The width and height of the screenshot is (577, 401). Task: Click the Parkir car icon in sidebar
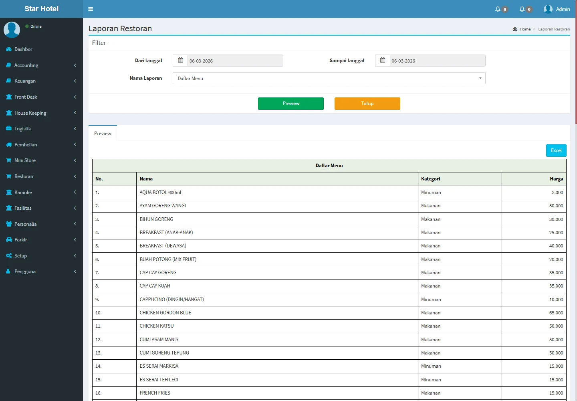[9, 240]
